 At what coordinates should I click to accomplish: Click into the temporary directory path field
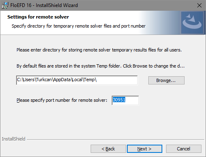pyautogui.click(x=77, y=80)
